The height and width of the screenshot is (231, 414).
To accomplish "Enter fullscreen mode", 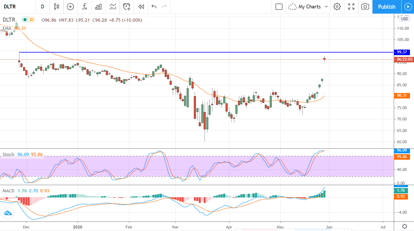I will point(351,7).
